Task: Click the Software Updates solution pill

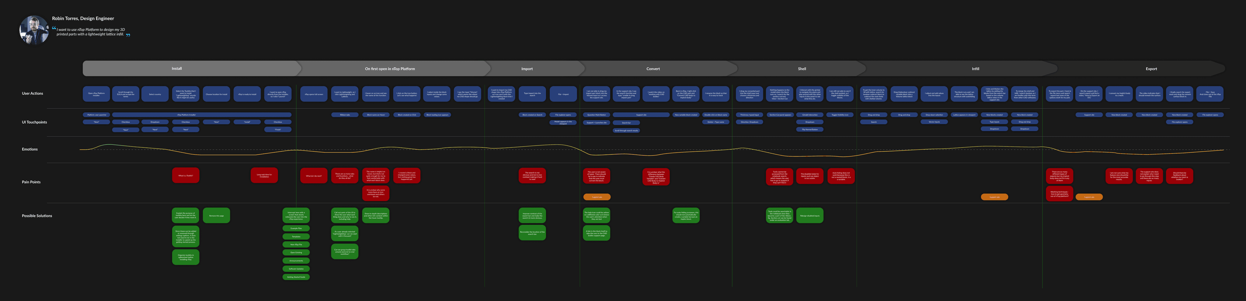Action: 296,269
